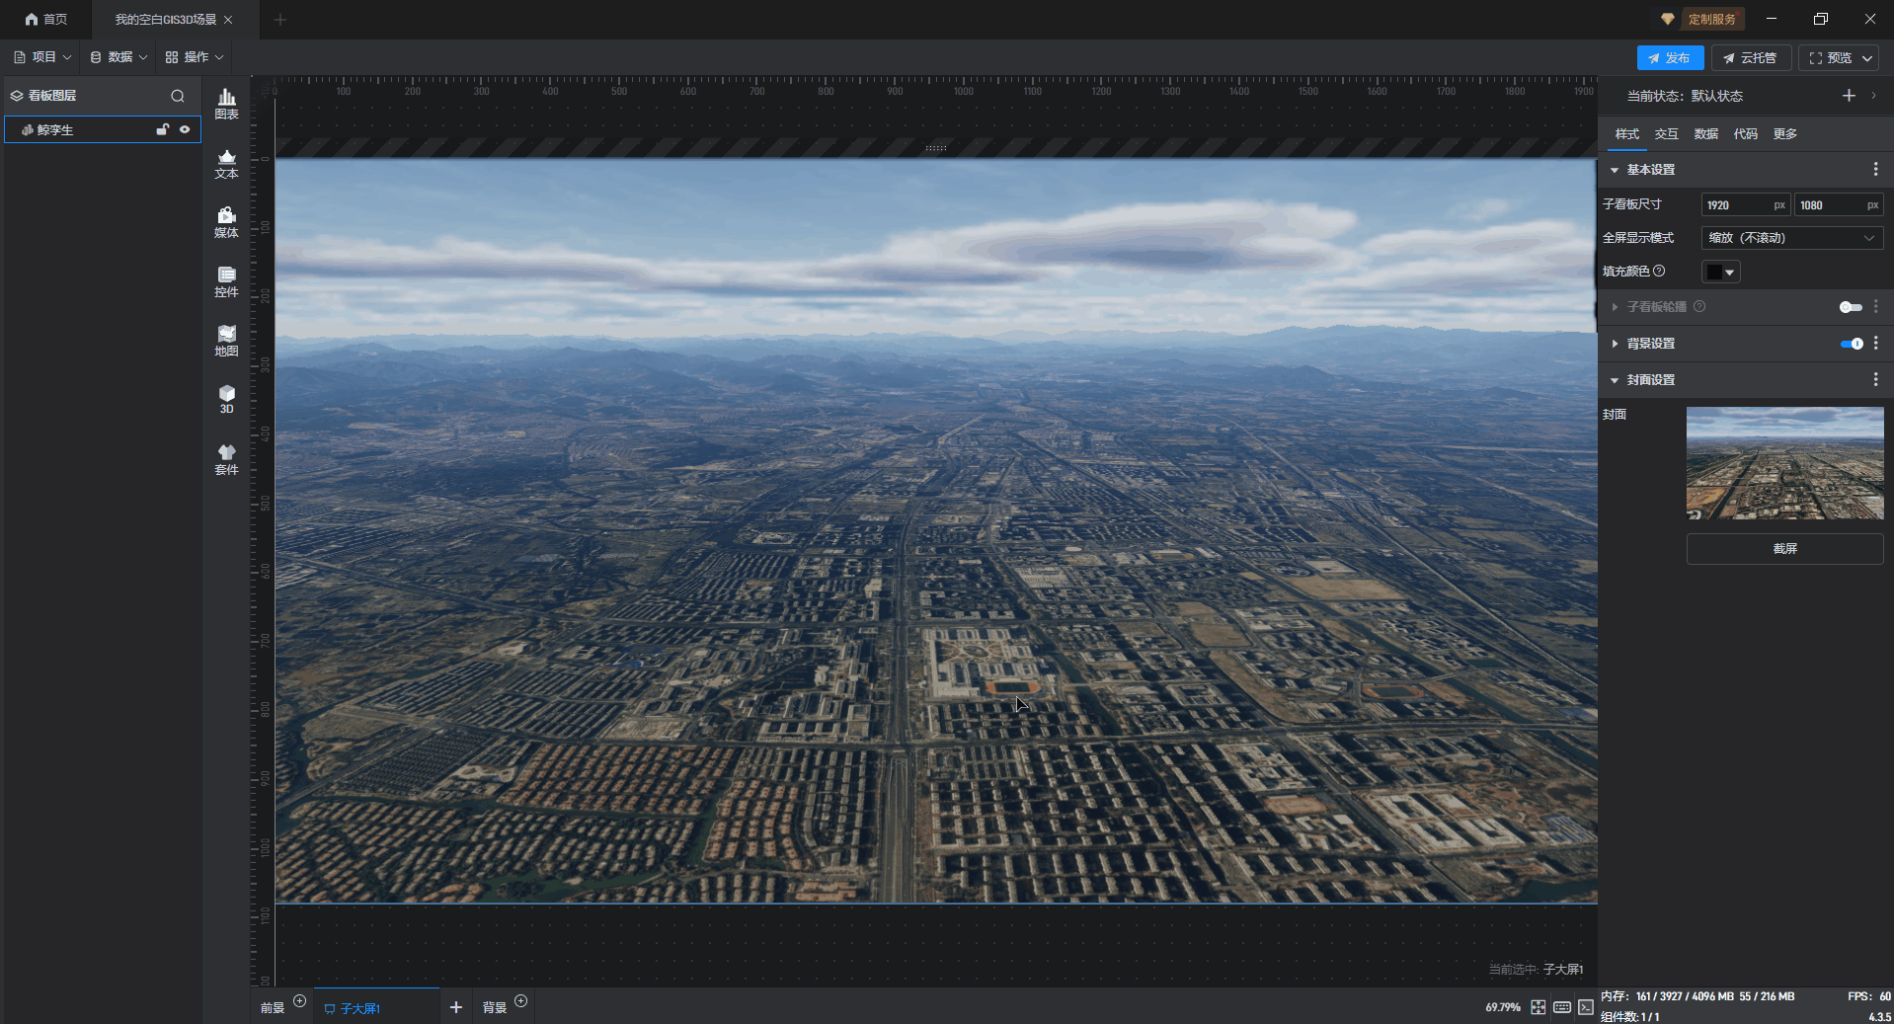Open the 文本 (text) component panel

[226, 163]
